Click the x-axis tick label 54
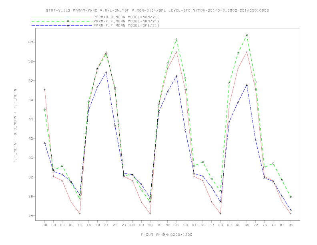 pyautogui.click(x=203, y=225)
